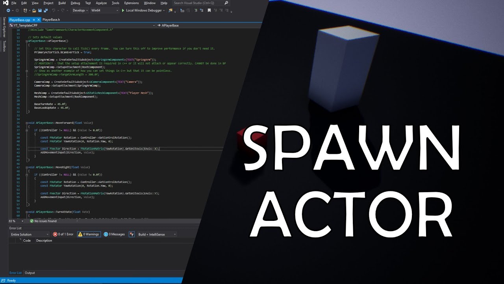This screenshot has width=504, height=284.
Task: Open the Build + IntelliSense dropdown
Action: [x=157, y=234]
